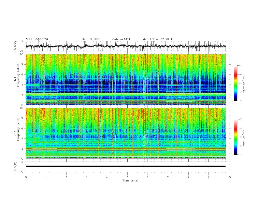Click the "-3" label on lower colorbar

(240, 119)
